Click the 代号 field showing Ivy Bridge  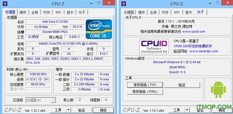41,27
